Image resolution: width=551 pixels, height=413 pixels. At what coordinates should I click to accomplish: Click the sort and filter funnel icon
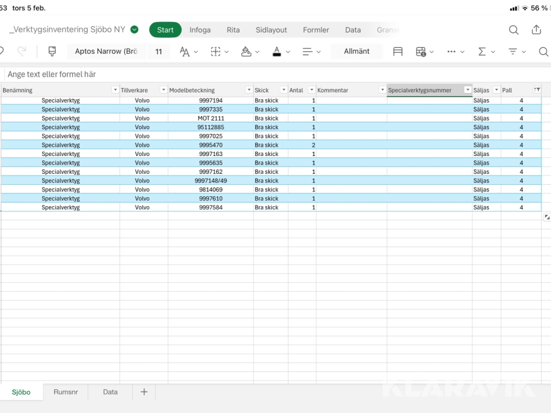(513, 51)
